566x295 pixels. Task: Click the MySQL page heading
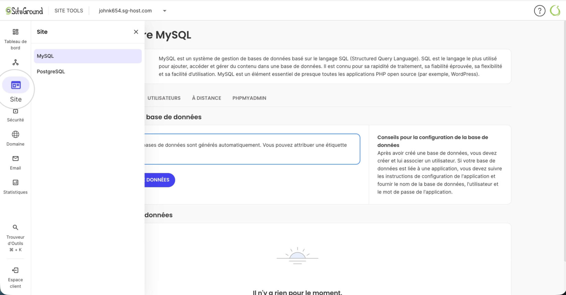pyautogui.click(x=168, y=35)
